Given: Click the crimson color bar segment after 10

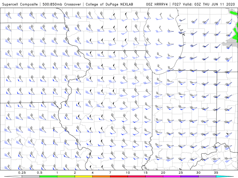Looking at the screenshot, I should coord(137,177).
